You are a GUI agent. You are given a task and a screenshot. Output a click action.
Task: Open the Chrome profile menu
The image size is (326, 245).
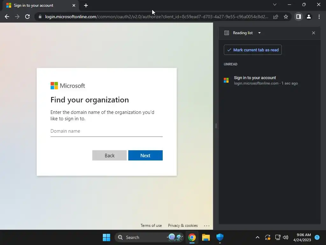tap(309, 17)
